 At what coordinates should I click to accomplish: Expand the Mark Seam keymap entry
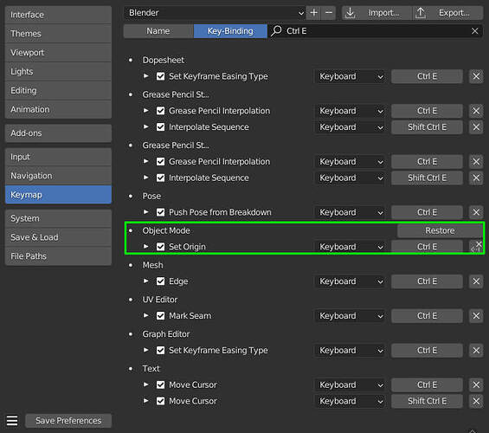145,316
